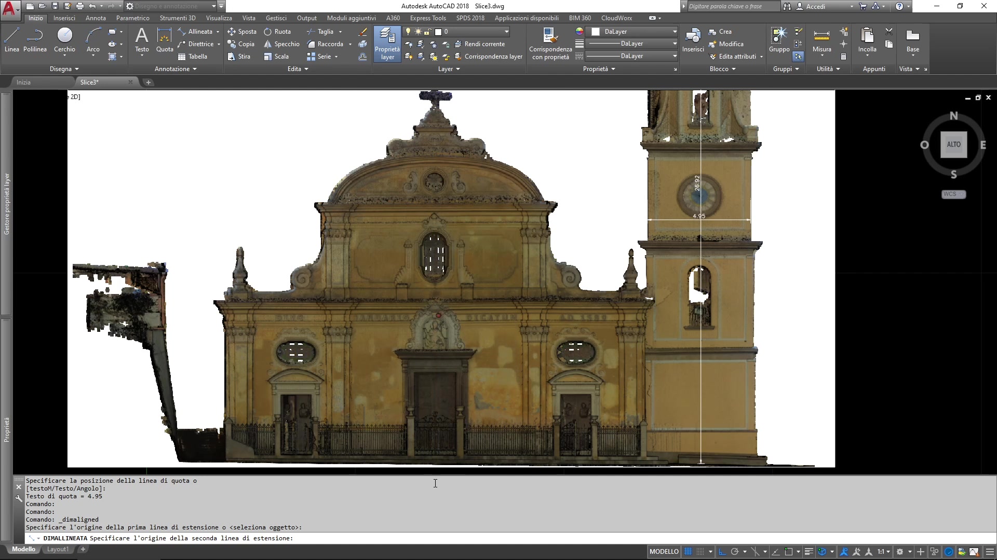This screenshot has height=560, width=997.
Task: Switch to the Layout1 tab
Action: point(58,549)
